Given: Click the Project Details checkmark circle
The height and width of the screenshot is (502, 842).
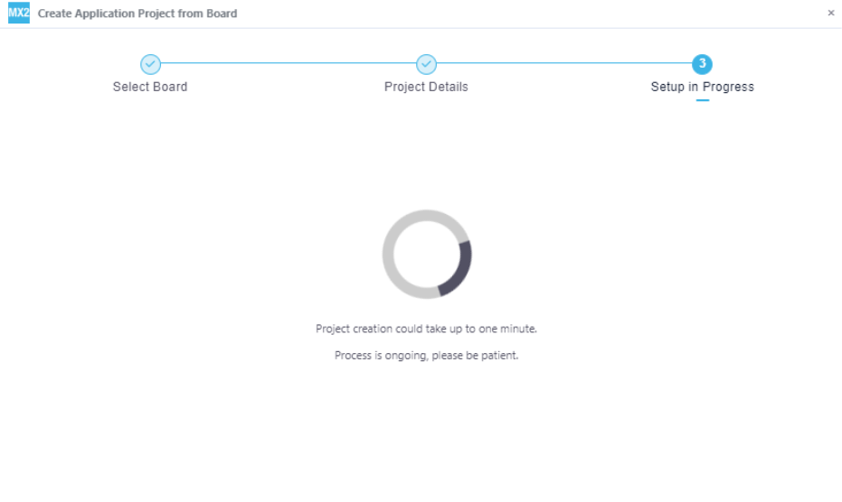Looking at the screenshot, I should [x=426, y=64].
